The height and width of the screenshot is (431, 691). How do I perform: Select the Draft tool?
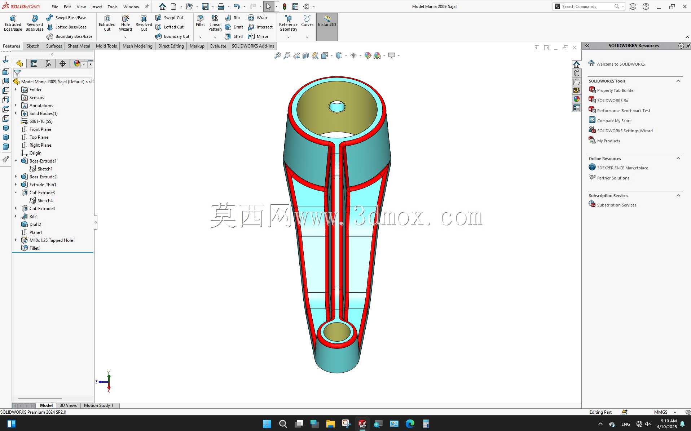pyautogui.click(x=234, y=27)
